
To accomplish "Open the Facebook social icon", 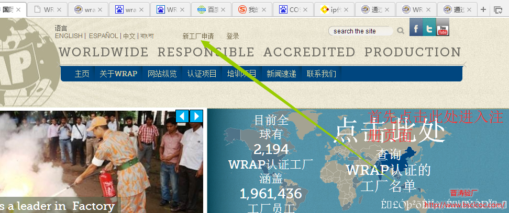I will [416, 28].
